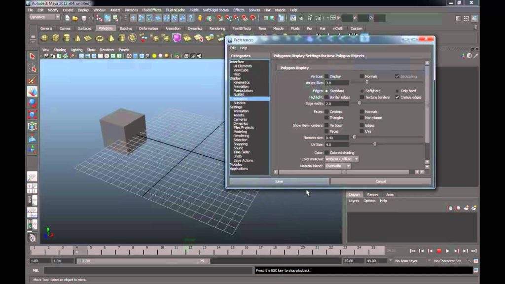Pick the Move tool in toolbox

pyautogui.click(x=32, y=92)
